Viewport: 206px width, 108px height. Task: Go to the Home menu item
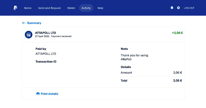tap(28, 8)
